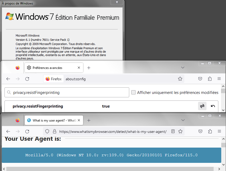The width and height of the screenshot is (226, 171).
Task: List all tabs in the whatismybrowser window
Action: pos(183,120)
